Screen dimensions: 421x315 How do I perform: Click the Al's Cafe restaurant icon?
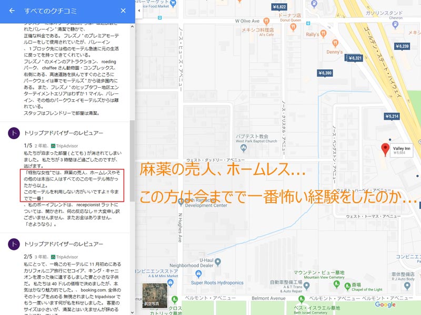coord(266,21)
